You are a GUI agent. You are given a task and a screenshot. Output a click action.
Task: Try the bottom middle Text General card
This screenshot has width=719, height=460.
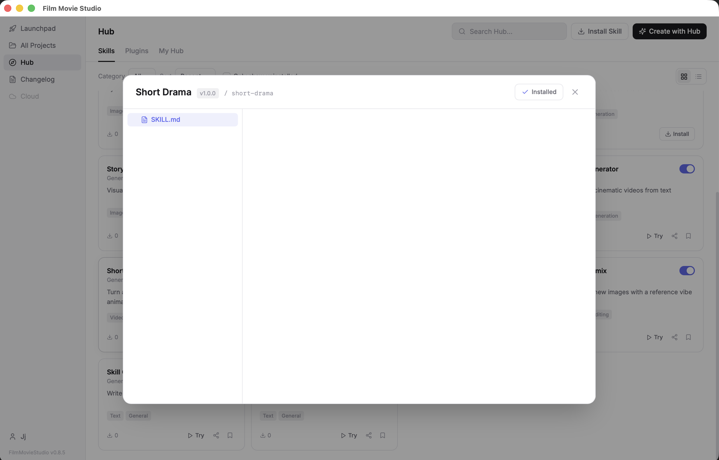(x=349, y=436)
